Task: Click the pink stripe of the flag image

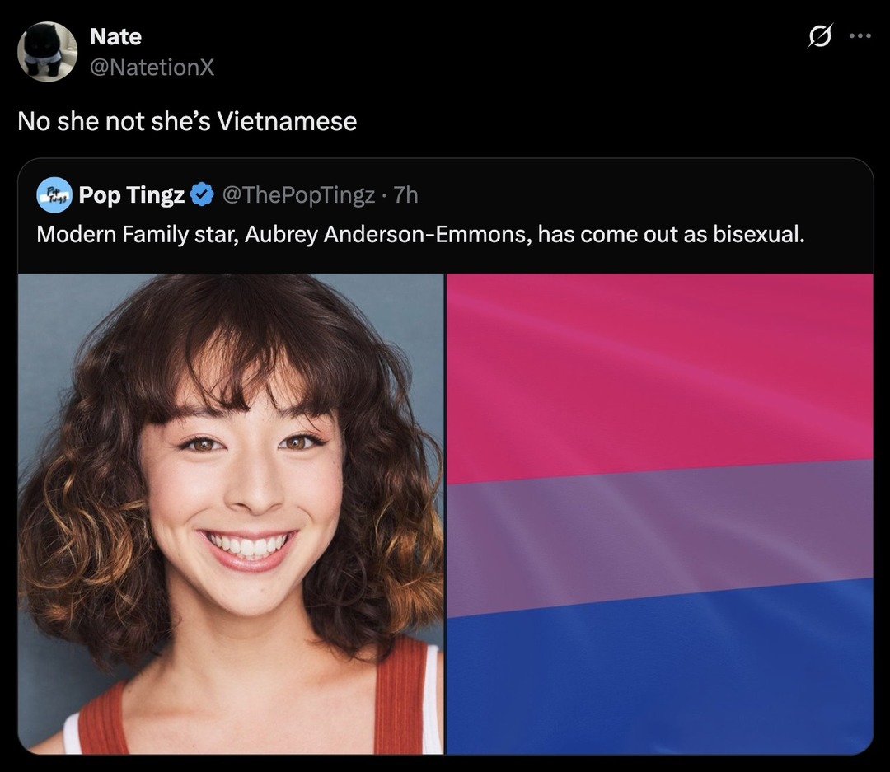Action: (x=659, y=371)
